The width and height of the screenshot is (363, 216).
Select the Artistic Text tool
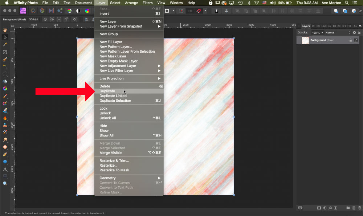pyautogui.click(x=5, y=169)
